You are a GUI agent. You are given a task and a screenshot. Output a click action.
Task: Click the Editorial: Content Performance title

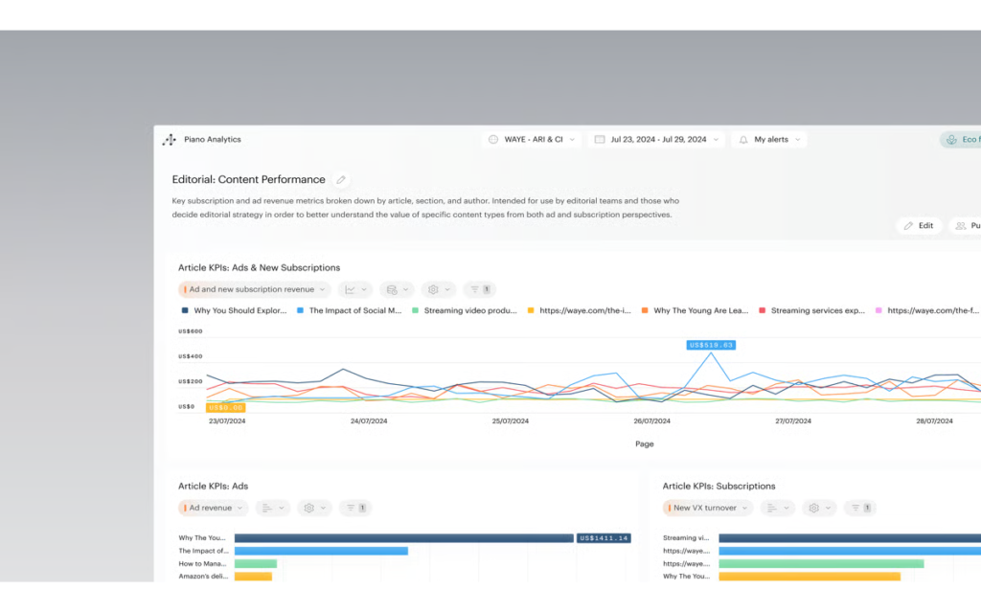(x=248, y=179)
